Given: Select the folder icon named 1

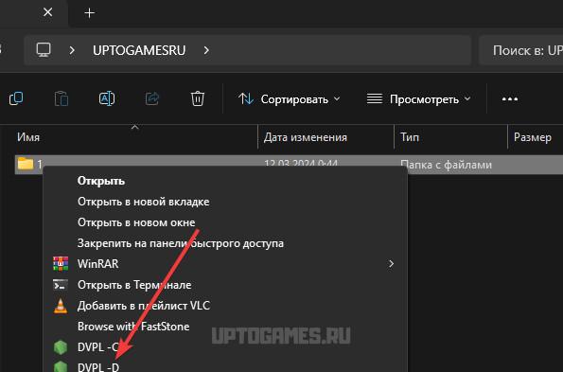Looking at the screenshot, I should (x=26, y=164).
